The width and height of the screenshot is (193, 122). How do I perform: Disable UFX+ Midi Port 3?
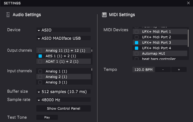pyautogui.click(x=136, y=43)
